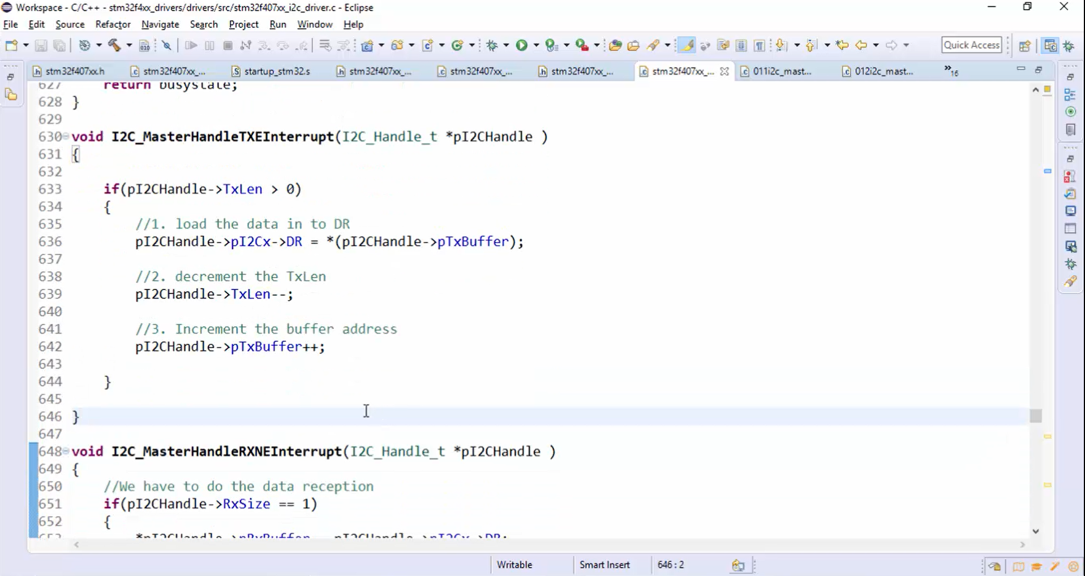Viewport: 1085px width, 576px height.
Task: Open the Debug launch dropdown arrow
Action: click(x=506, y=45)
